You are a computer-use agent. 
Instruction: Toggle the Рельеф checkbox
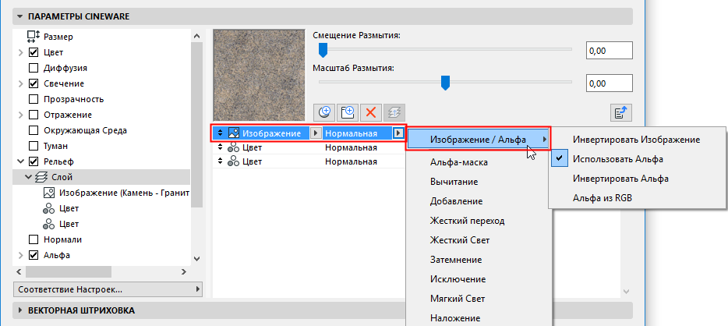point(34,161)
